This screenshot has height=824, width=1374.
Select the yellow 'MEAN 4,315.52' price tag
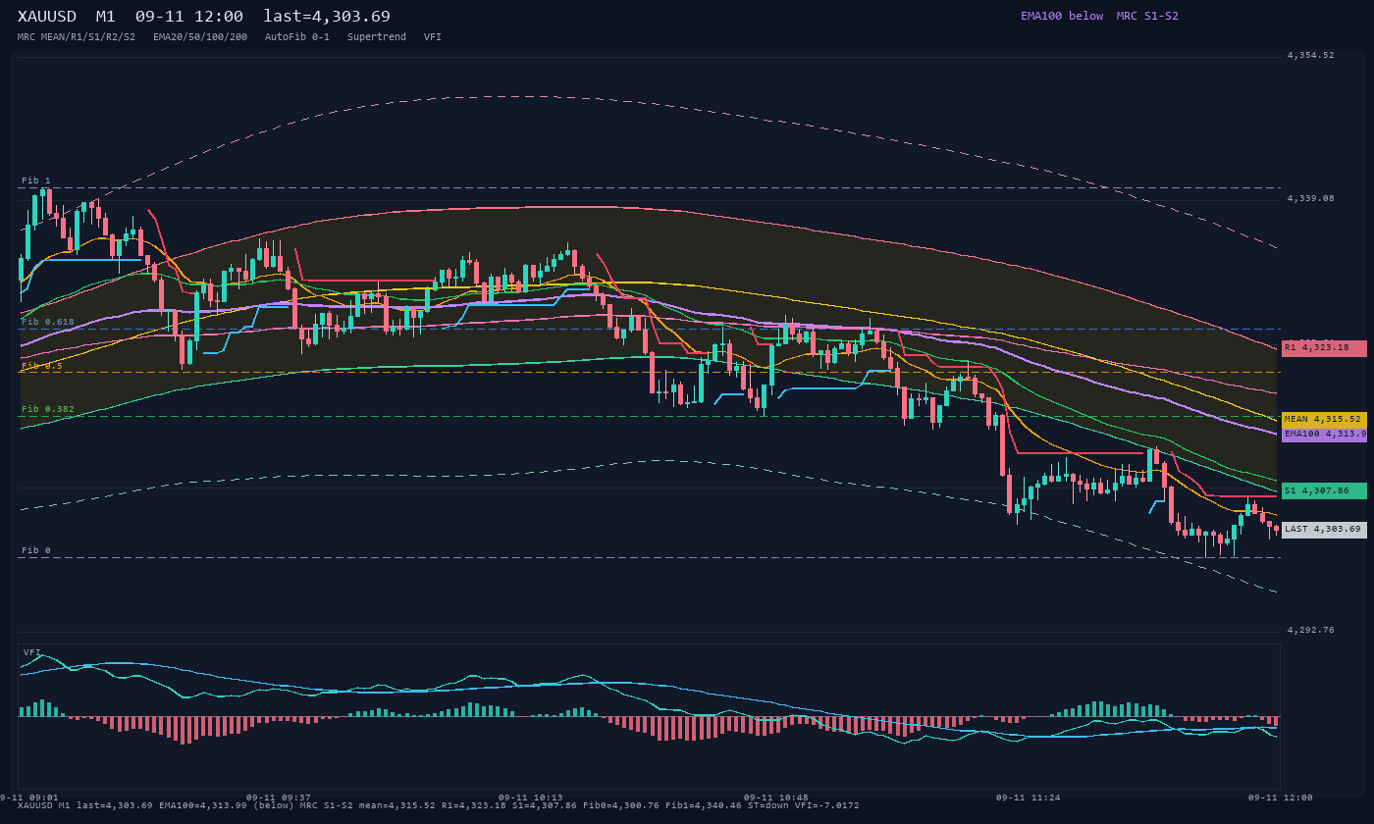1324,419
